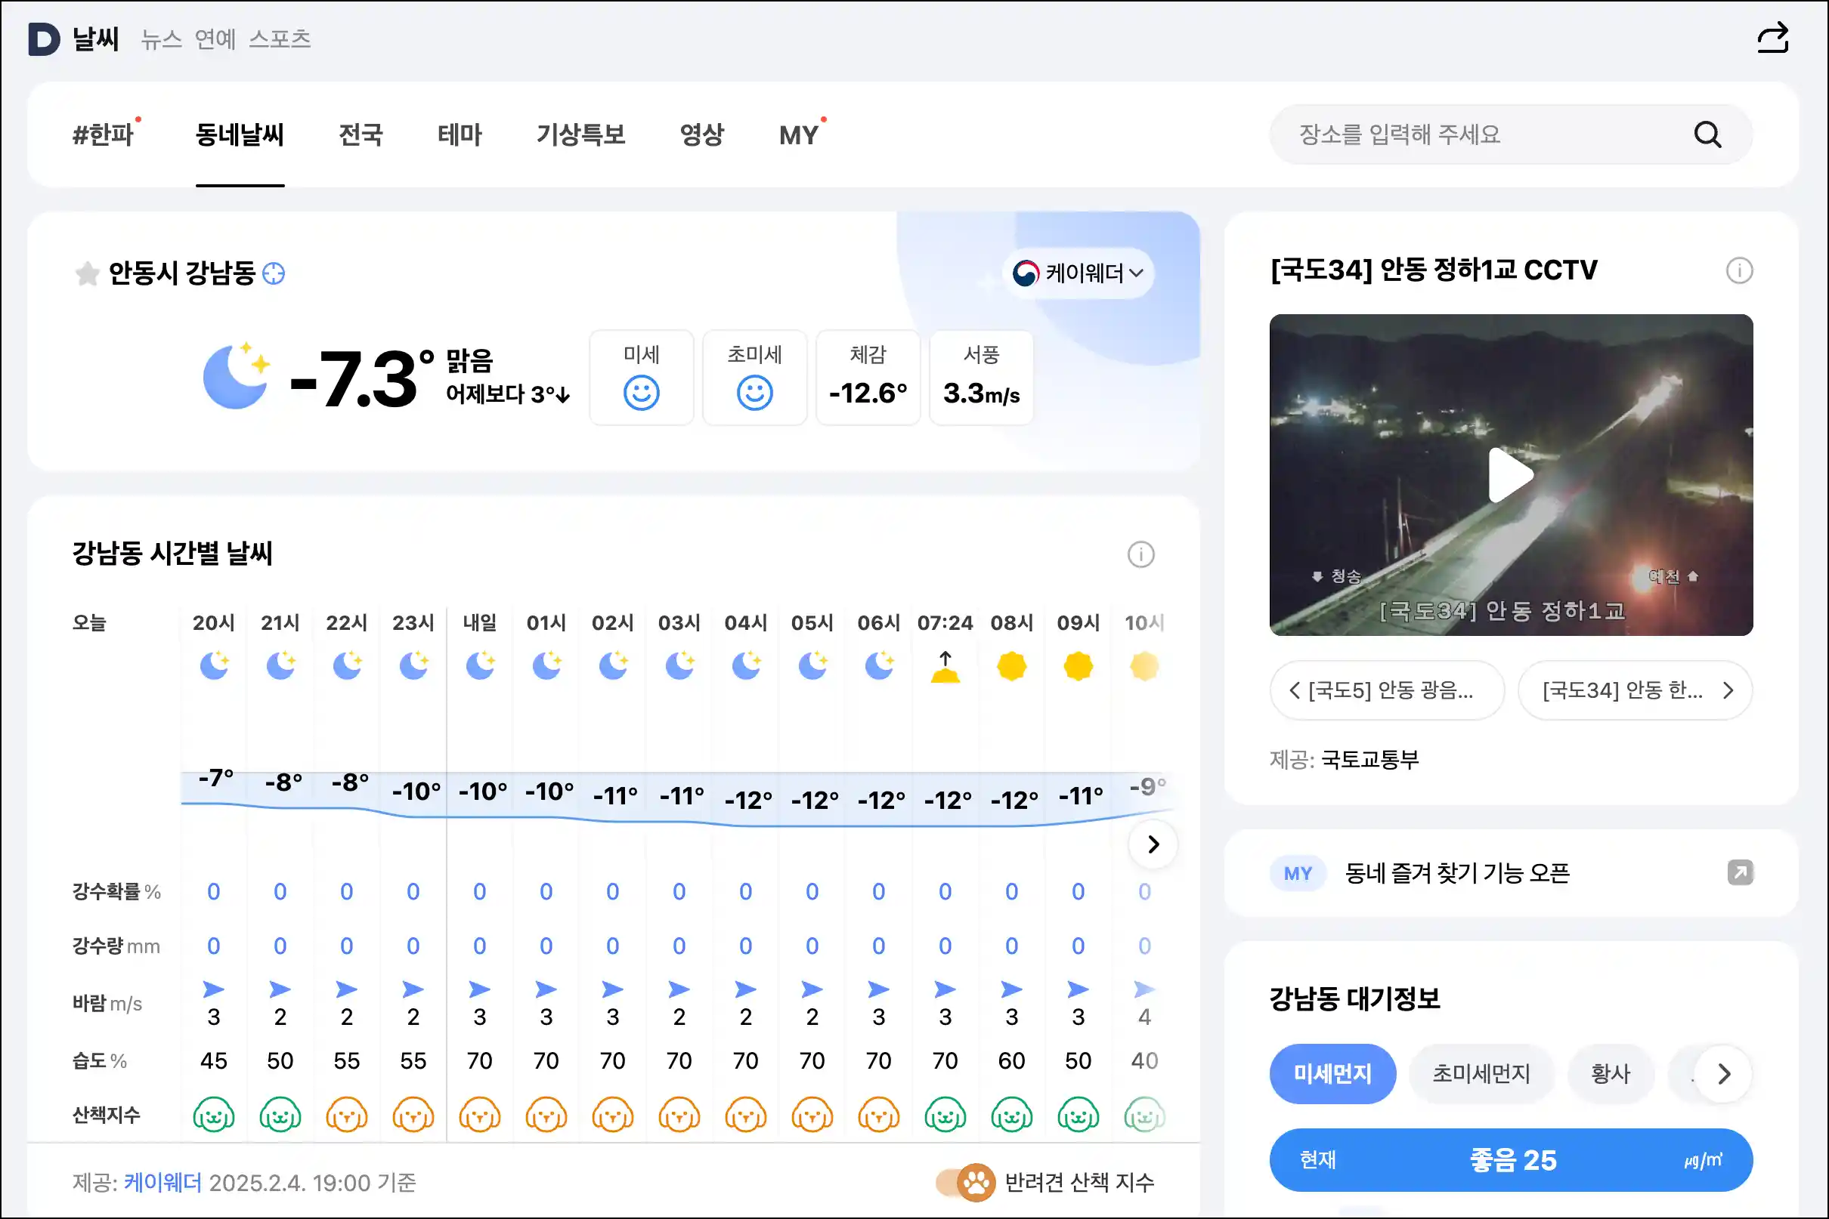Screen dimensions: 1829x1219
Task: Click the 케이웨더 provider link
Action: 162,1183
